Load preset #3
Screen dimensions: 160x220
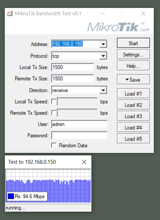pos(133,116)
